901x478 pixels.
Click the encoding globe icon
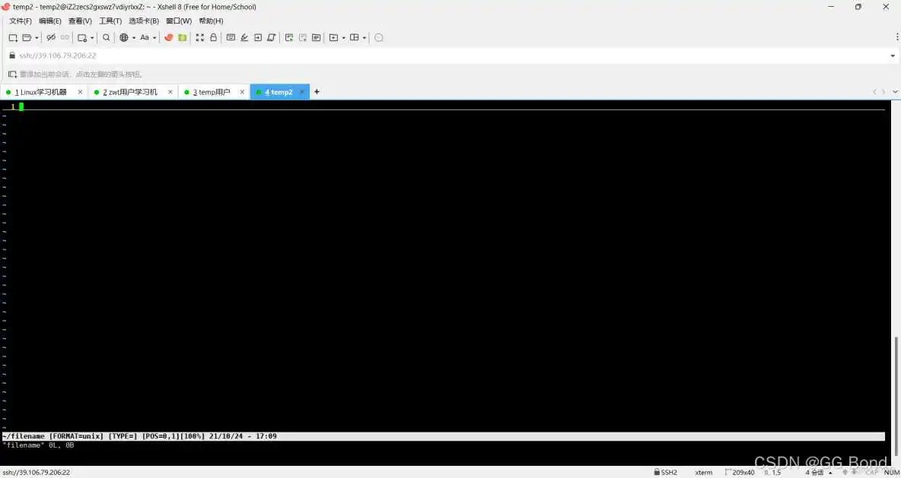(x=124, y=37)
